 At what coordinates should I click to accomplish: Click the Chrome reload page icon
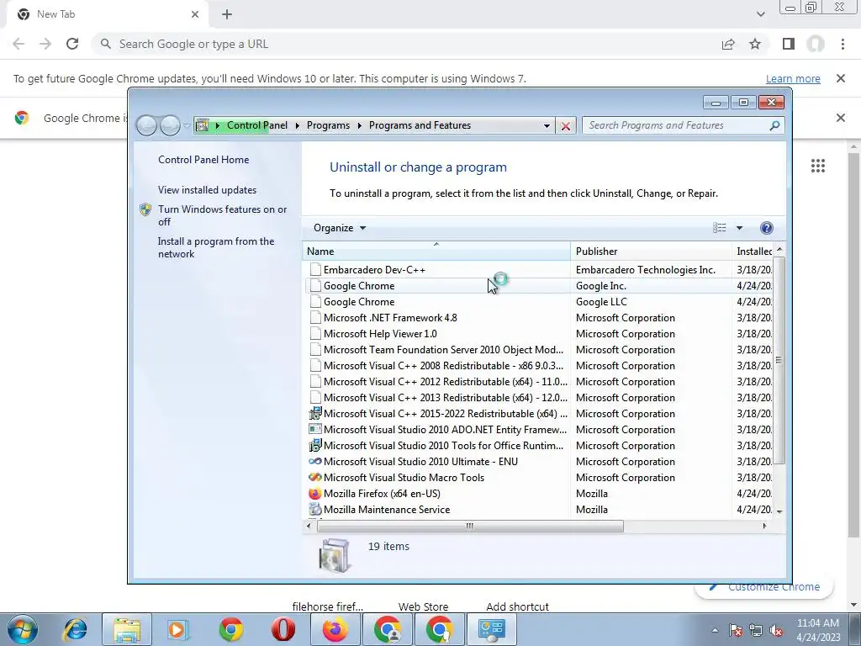(x=72, y=44)
